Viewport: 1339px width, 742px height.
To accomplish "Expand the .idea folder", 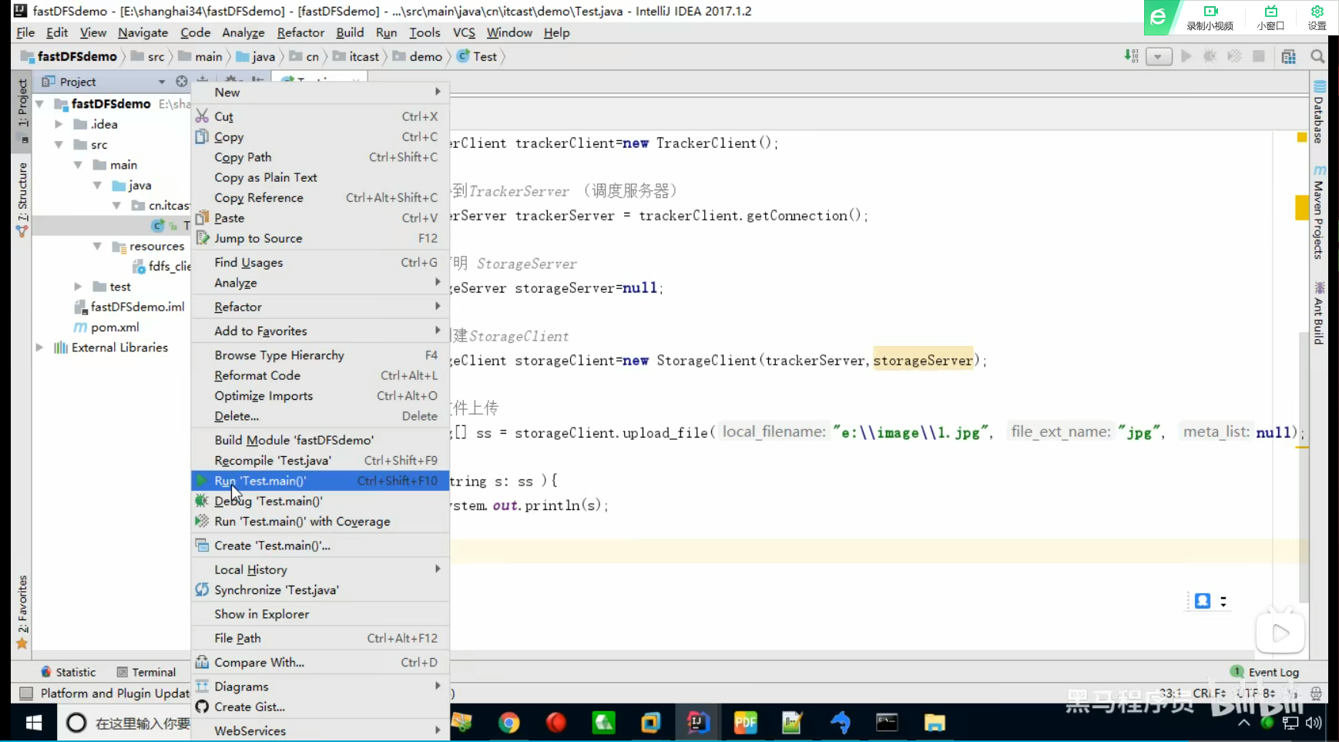I will pos(59,124).
